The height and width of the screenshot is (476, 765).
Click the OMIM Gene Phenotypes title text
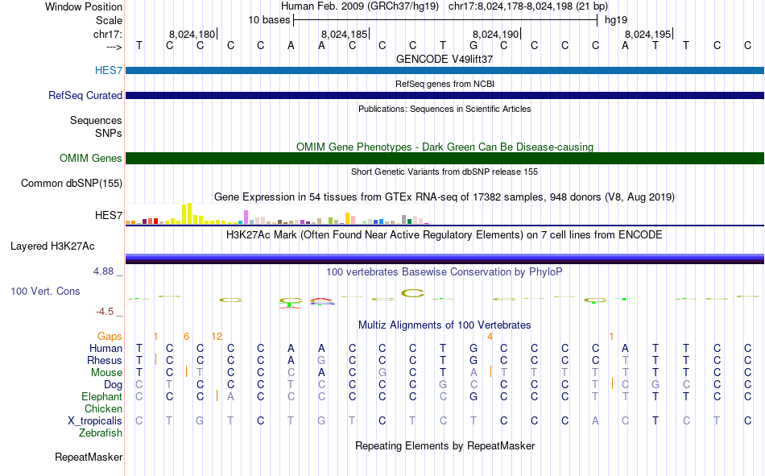pyautogui.click(x=445, y=147)
